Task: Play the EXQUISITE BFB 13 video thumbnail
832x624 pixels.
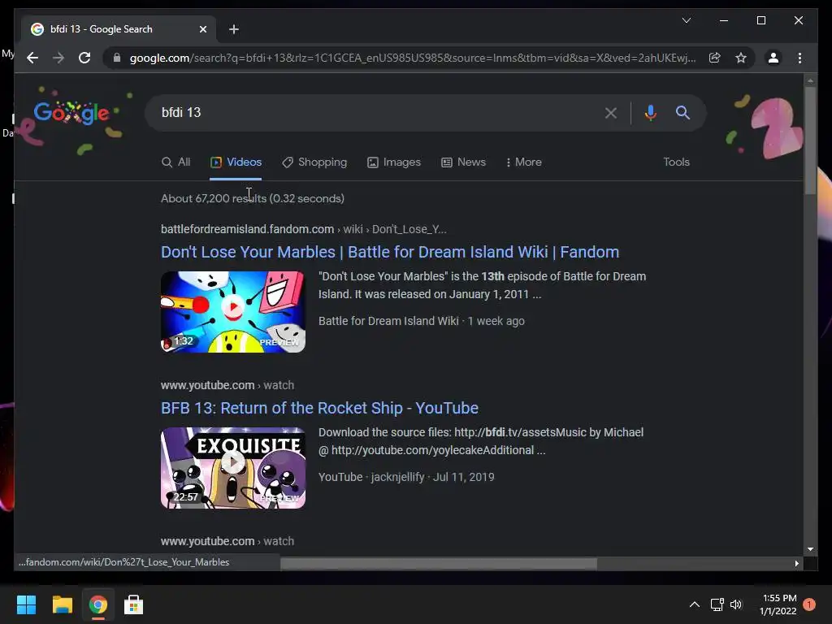Action: 233,467
